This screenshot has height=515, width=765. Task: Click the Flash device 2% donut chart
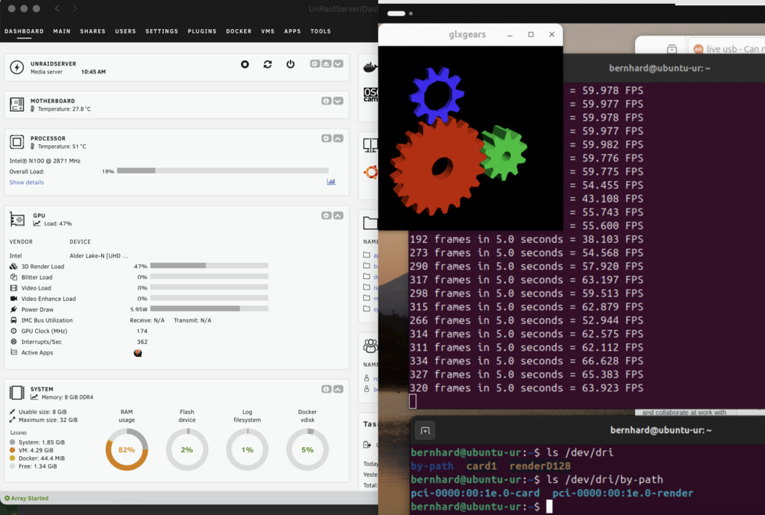187,450
